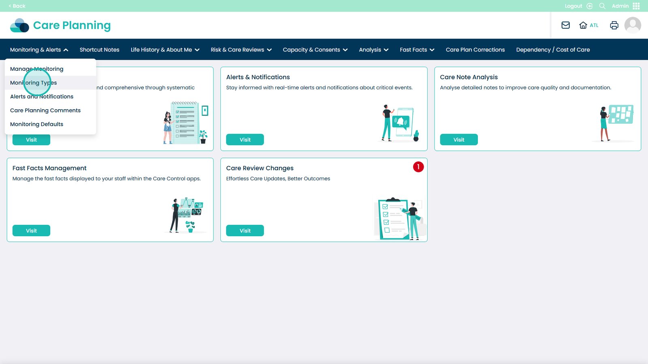Screen dimensions: 648x364
Task: Select Monitoring Types from the menu
Action: click(34, 83)
